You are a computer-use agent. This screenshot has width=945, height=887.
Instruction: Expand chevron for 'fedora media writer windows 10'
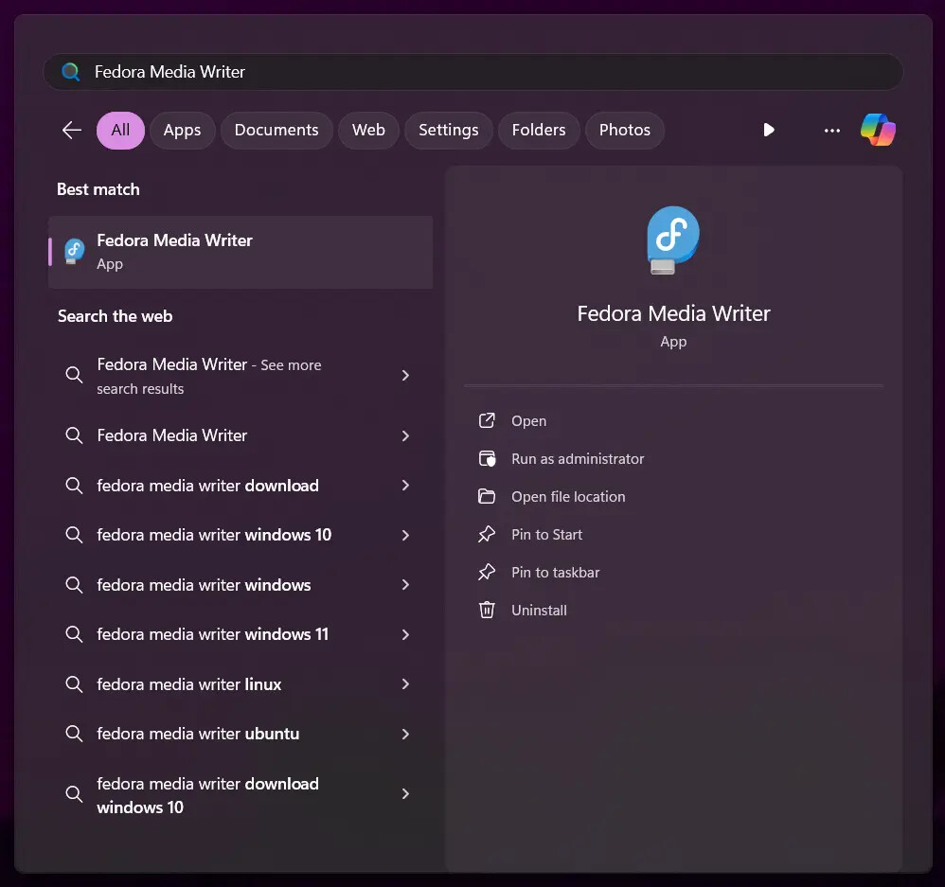(405, 535)
